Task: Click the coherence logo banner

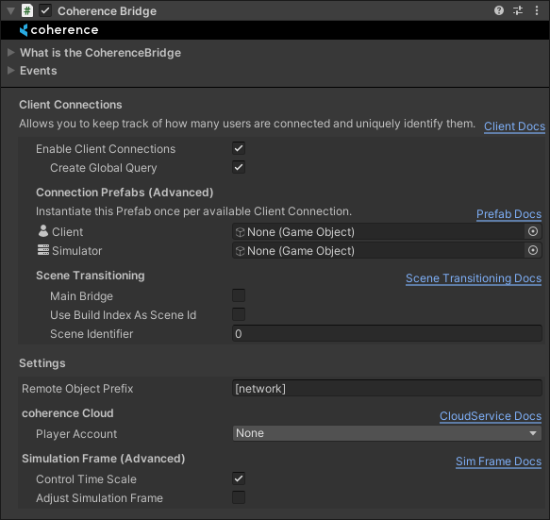Action: coord(58,30)
